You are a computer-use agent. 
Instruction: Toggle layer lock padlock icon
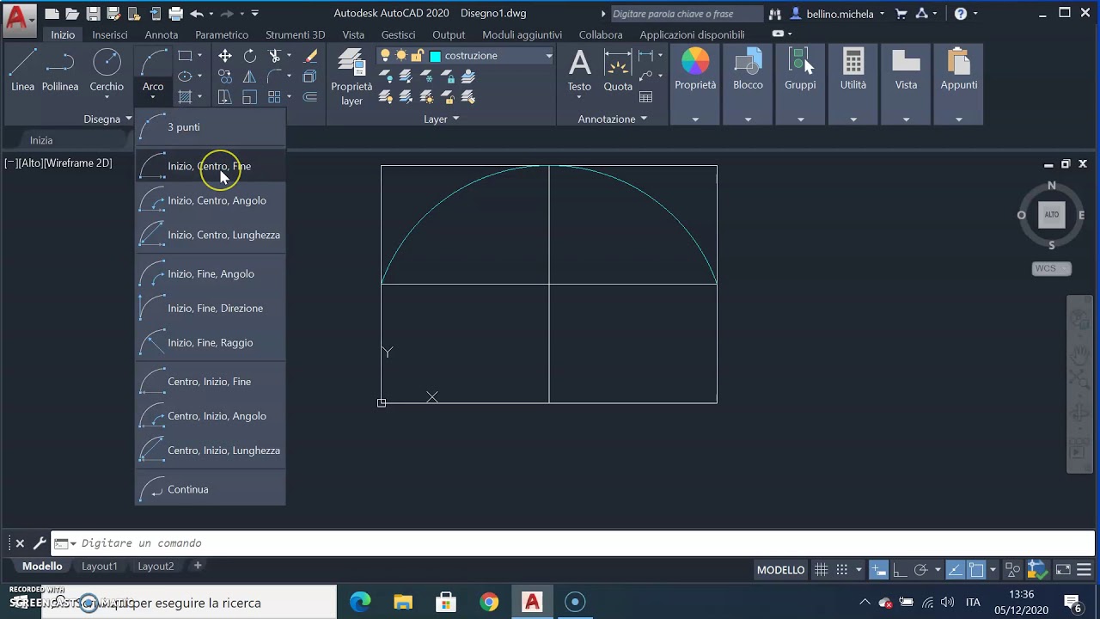pyautogui.click(x=417, y=56)
